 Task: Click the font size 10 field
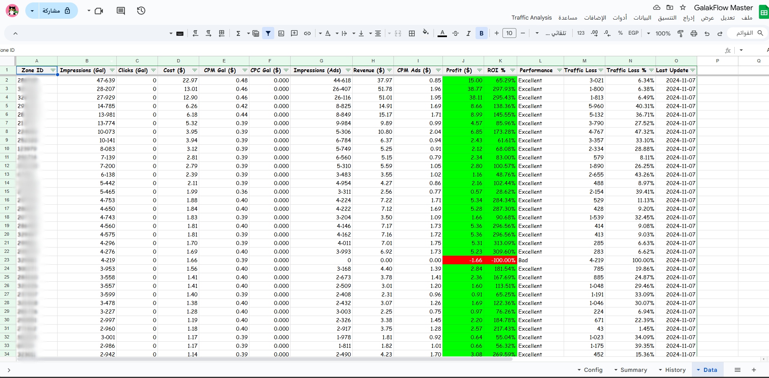(x=509, y=33)
